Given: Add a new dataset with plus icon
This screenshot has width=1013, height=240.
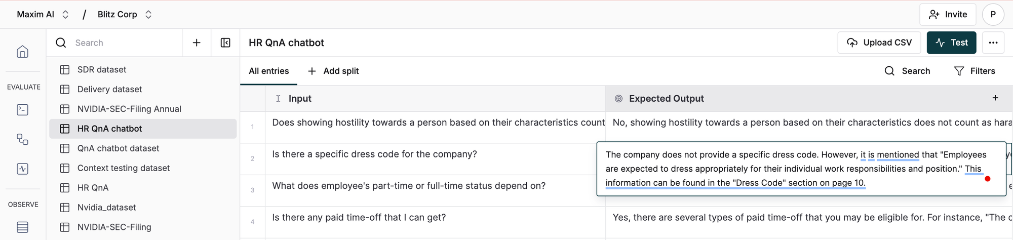Looking at the screenshot, I should click(x=197, y=43).
